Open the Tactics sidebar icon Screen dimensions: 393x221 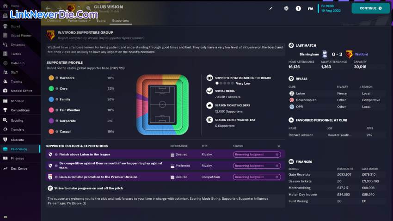point(5,54)
